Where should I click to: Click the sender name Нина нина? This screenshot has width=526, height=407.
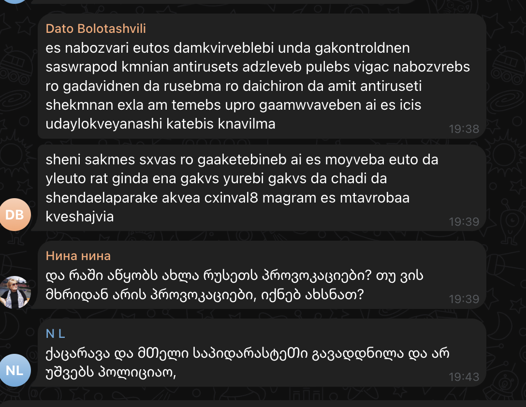click(x=78, y=256)
